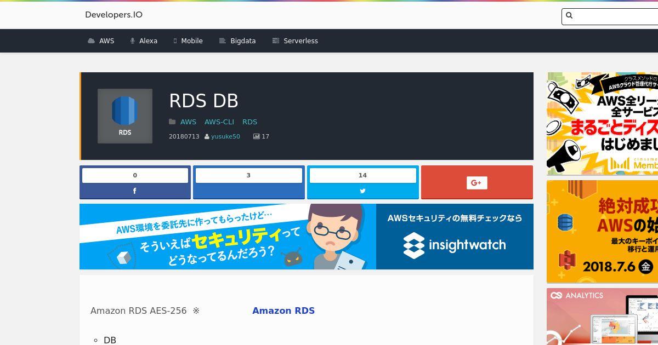Open the Developers.IO home link

pos(114,15)
